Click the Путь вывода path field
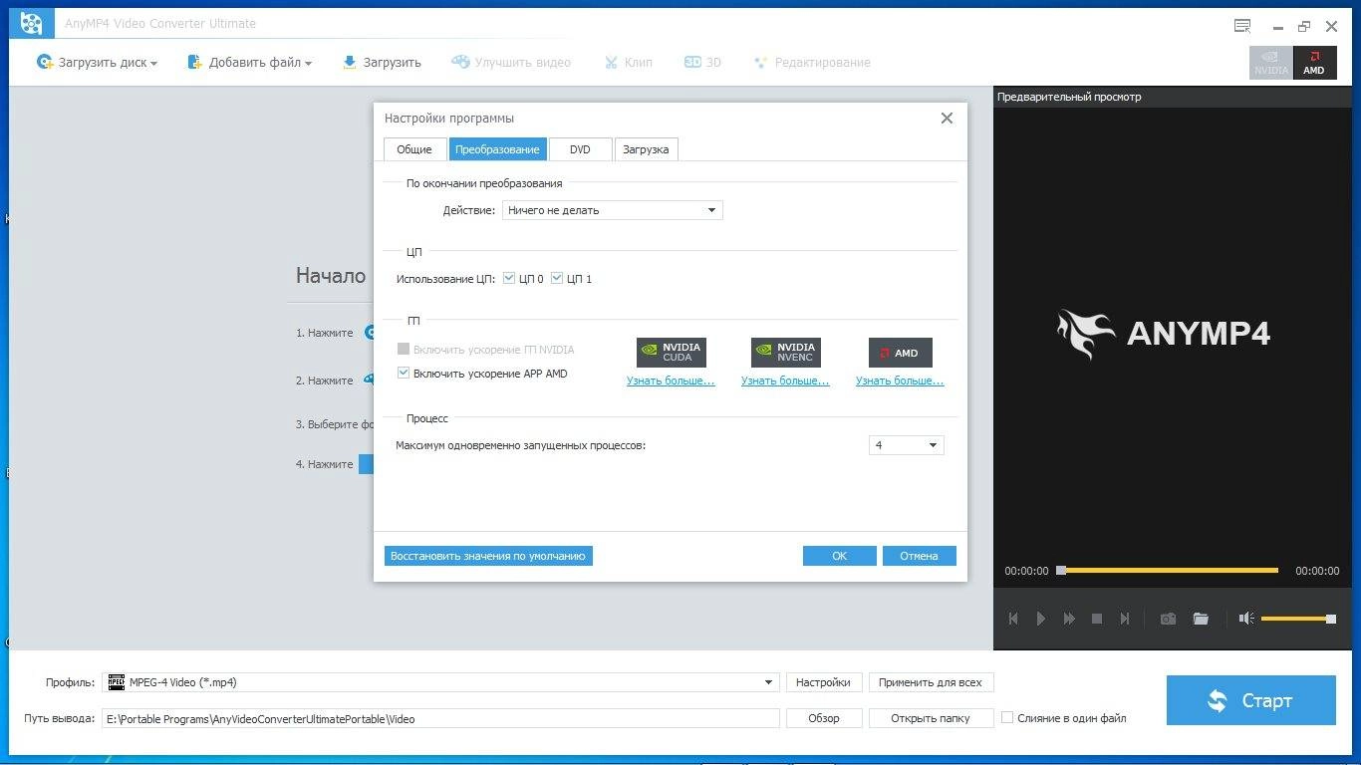This screenshot has height=765, width=1361. point(440,718)
